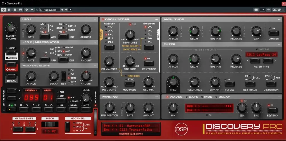Click the OSC1 waveform selector button

click(x=109, y=47)
